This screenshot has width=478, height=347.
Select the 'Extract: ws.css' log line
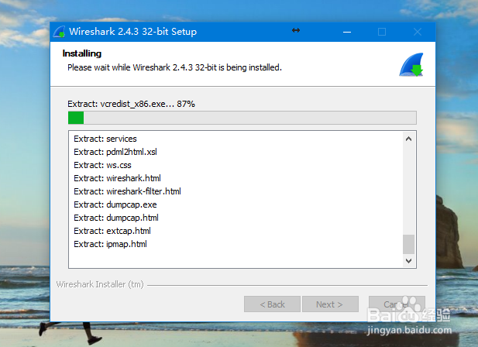pos(102,165)
